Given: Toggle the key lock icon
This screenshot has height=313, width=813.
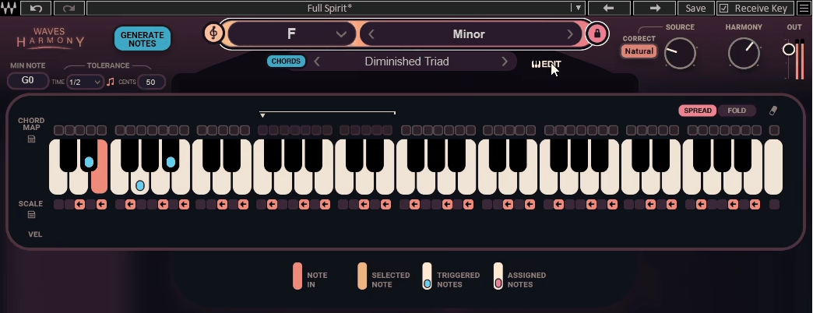Looking at the screenshot, I should (597, 34).
